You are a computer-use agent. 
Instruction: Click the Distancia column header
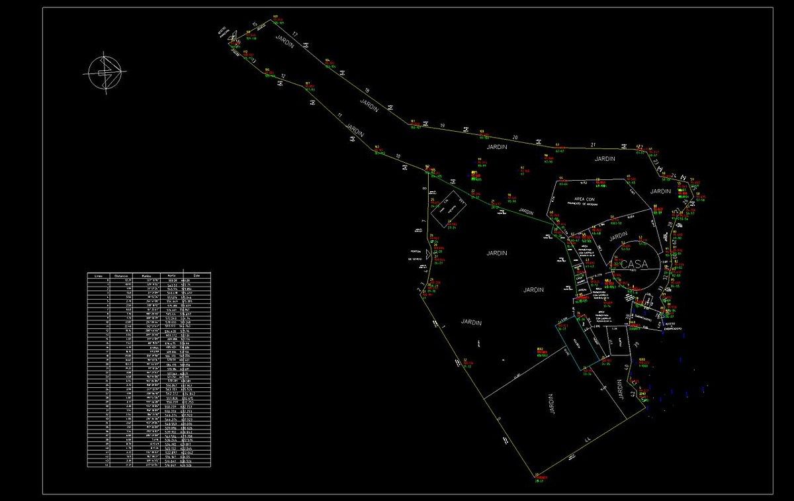point(121,275)
